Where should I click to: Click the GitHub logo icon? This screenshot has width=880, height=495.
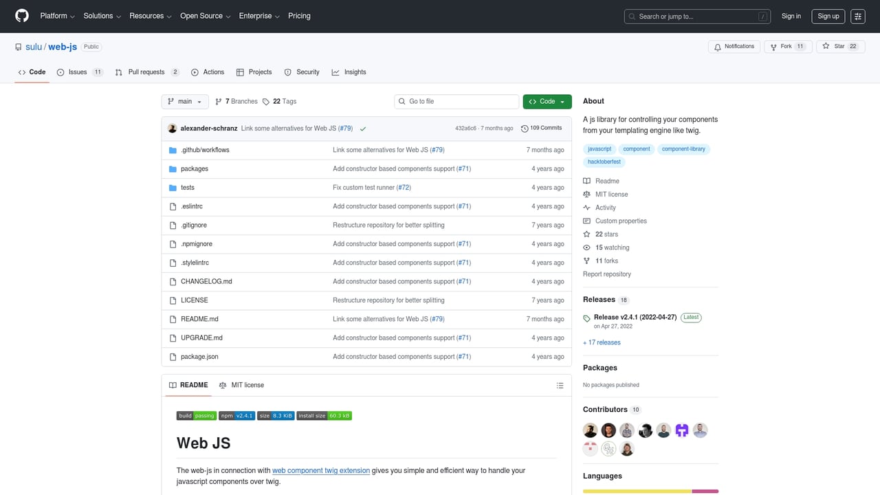[x=22, y=16]
